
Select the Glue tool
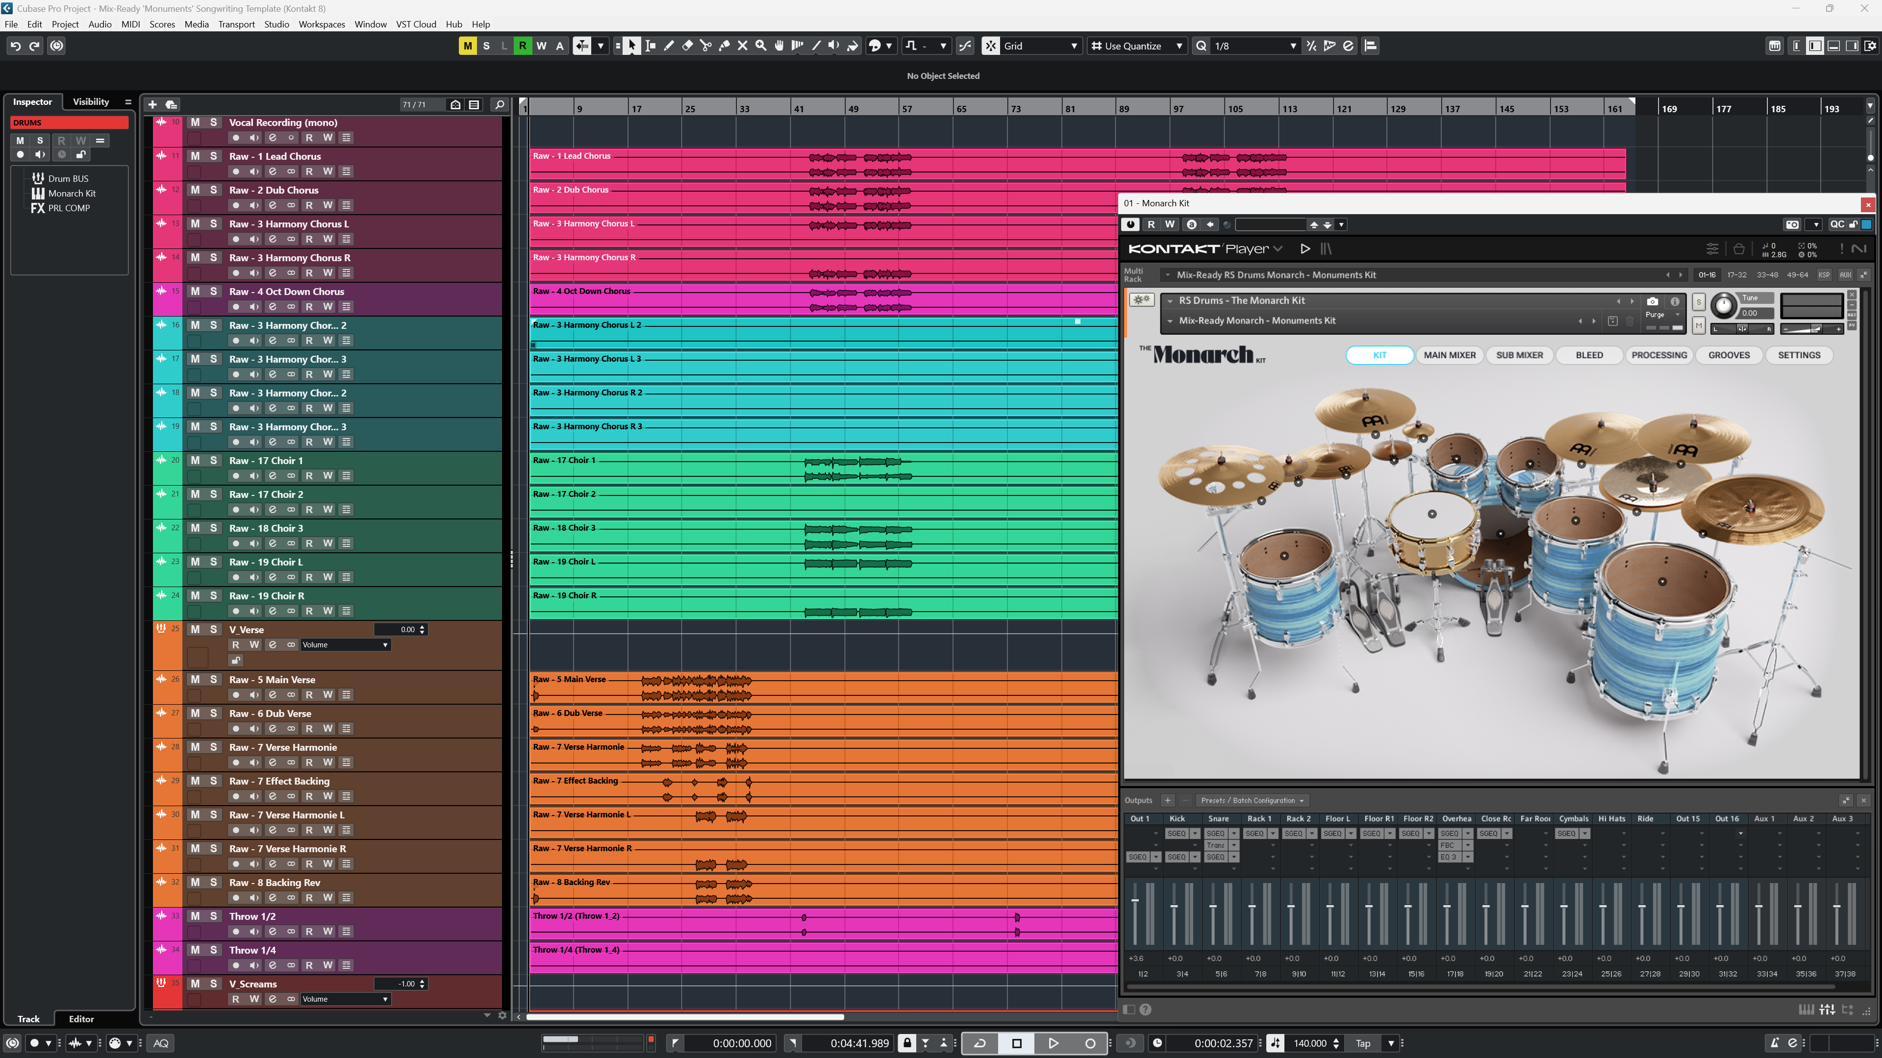click(724, 45)
